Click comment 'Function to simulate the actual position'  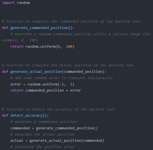click(68, 65)
